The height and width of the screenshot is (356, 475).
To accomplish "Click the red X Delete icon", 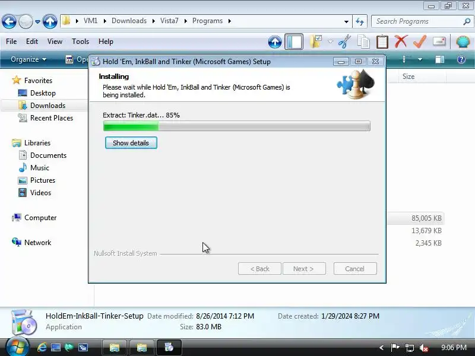I will pos(401,42).
